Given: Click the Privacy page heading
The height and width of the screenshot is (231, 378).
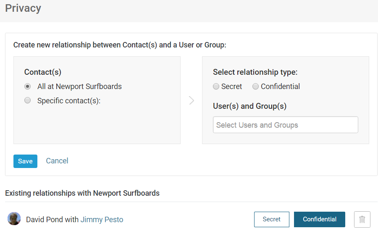Looking at the screenshot, I should pos(23,8).
